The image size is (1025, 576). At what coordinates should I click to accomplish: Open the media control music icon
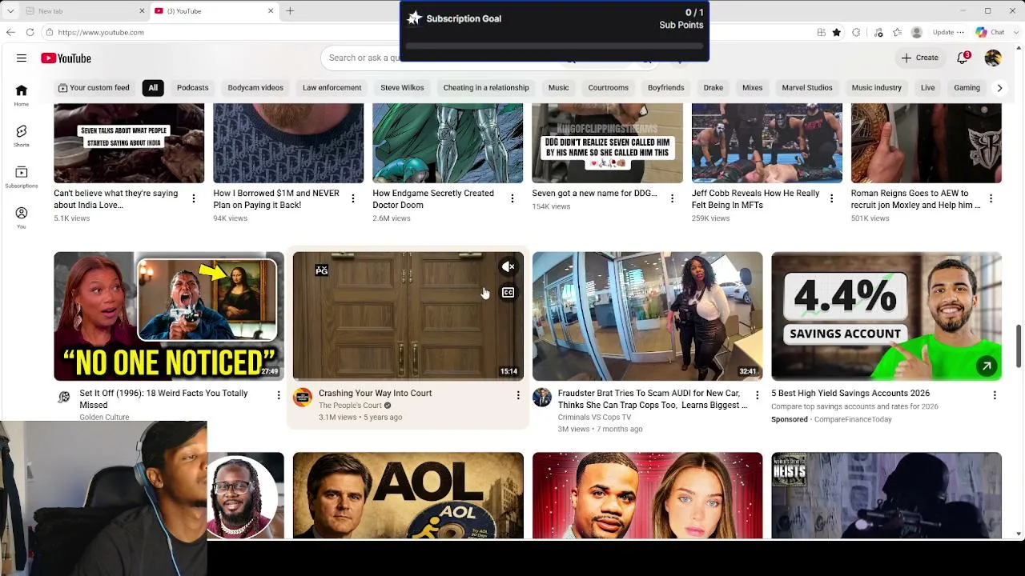click(x=878, y=32)
